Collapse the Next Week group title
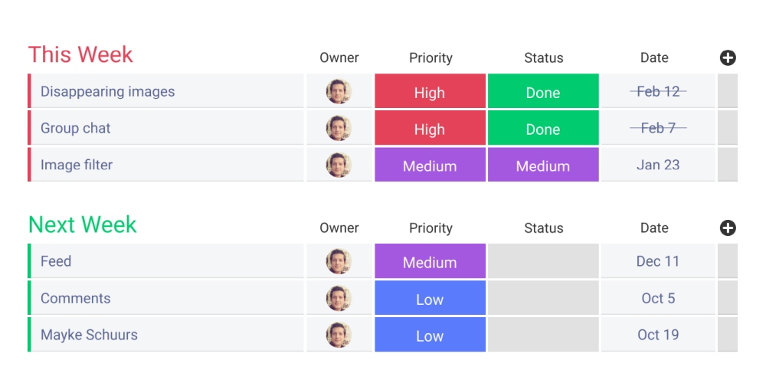 (x=82, y=224)
